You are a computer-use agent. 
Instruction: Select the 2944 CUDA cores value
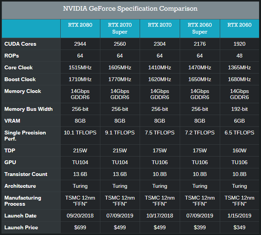click(x=80, y=44)
